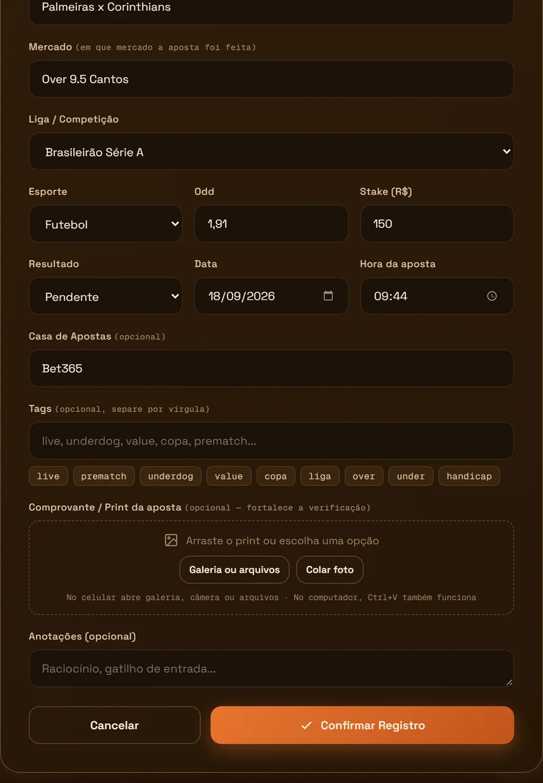
Task: Click the 'Arraste o print ou escolha uma opção' text
Action: click(282, 541)
